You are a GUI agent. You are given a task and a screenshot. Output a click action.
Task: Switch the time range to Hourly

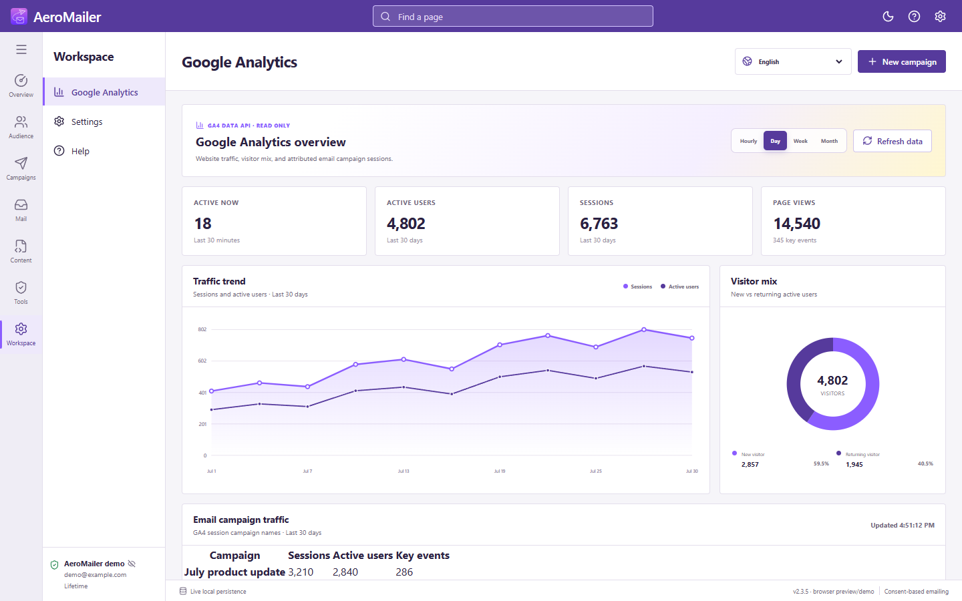pos(748,141)
